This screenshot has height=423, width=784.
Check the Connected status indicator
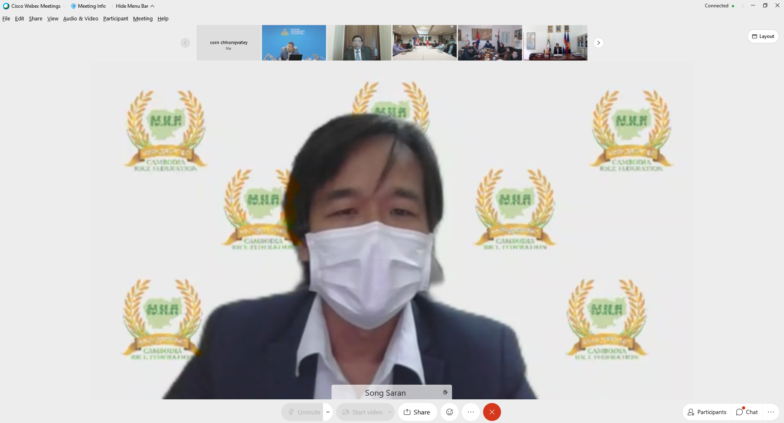pyautogui.click(x=719, y=6)
